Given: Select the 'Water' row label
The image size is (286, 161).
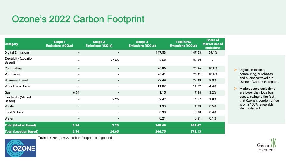Looking at the screenshot, I should [9, 118].
